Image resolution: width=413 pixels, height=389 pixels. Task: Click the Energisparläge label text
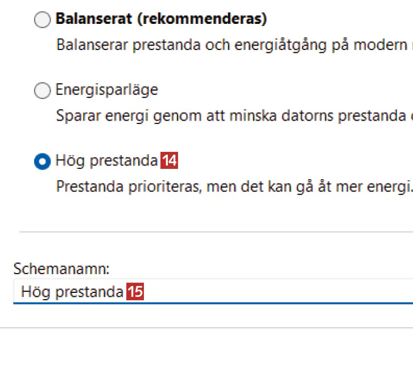click(x=106, y=90)
